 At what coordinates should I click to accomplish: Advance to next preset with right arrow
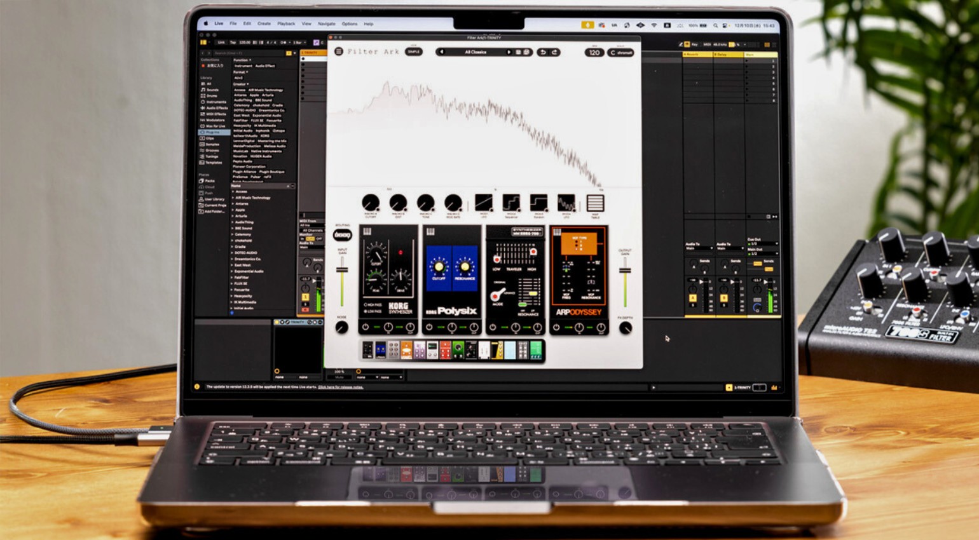tap(509, 53)
